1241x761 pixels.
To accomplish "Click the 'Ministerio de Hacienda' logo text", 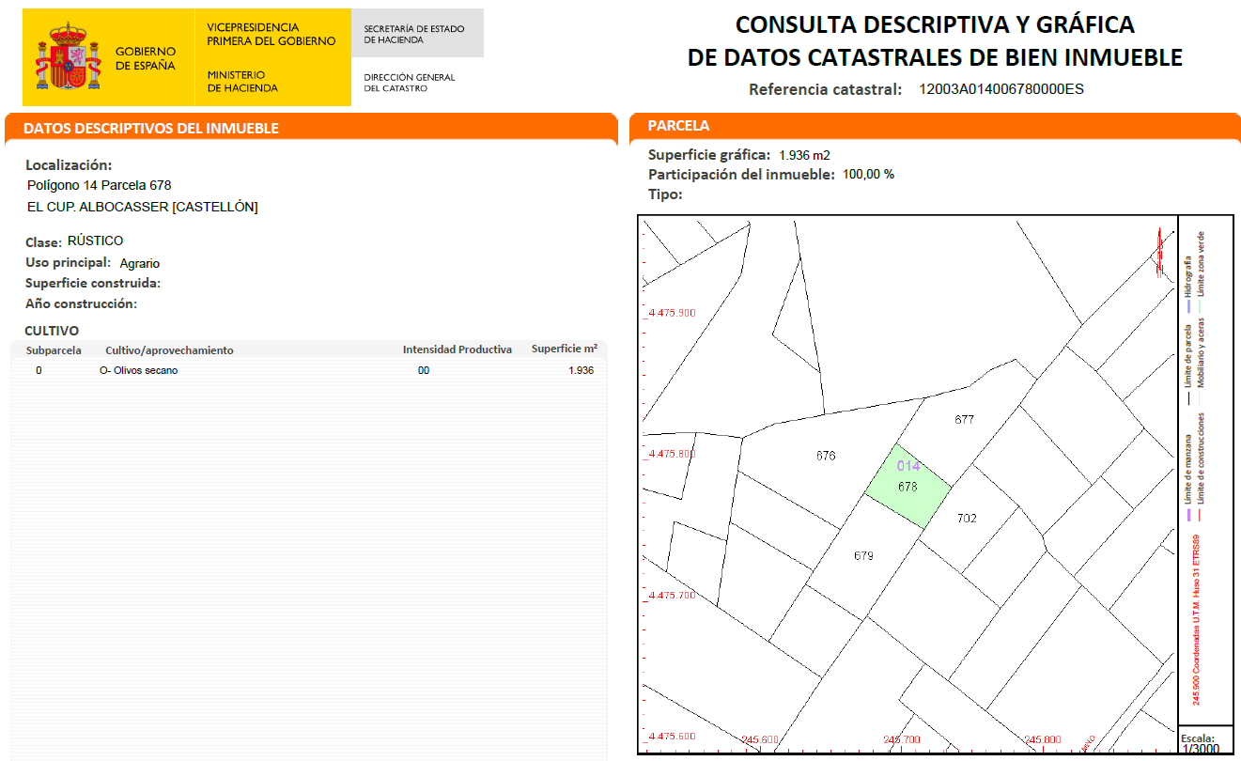I will click(242, 82).
